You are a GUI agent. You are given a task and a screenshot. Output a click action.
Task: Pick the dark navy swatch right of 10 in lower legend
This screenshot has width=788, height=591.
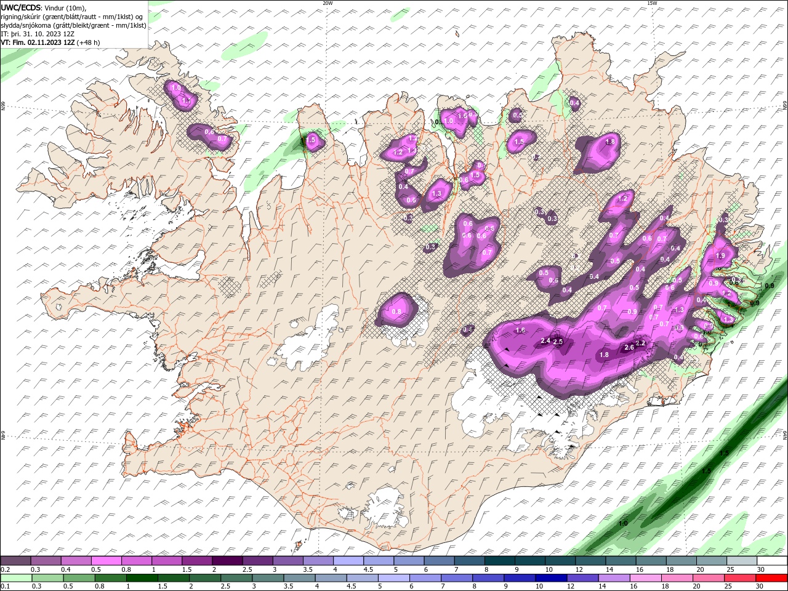tap(550, 578)
